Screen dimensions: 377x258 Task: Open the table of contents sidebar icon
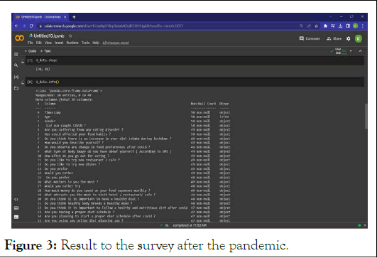pos(16,54)
